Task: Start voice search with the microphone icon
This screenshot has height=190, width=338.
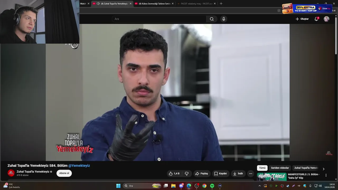Action: point(224,19)
